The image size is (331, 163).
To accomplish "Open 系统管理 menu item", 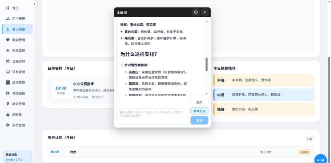I will pos(17,125).
